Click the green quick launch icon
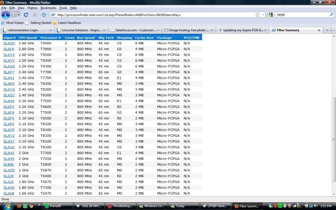This screenshot has height=210, width=336. (25, 206)
